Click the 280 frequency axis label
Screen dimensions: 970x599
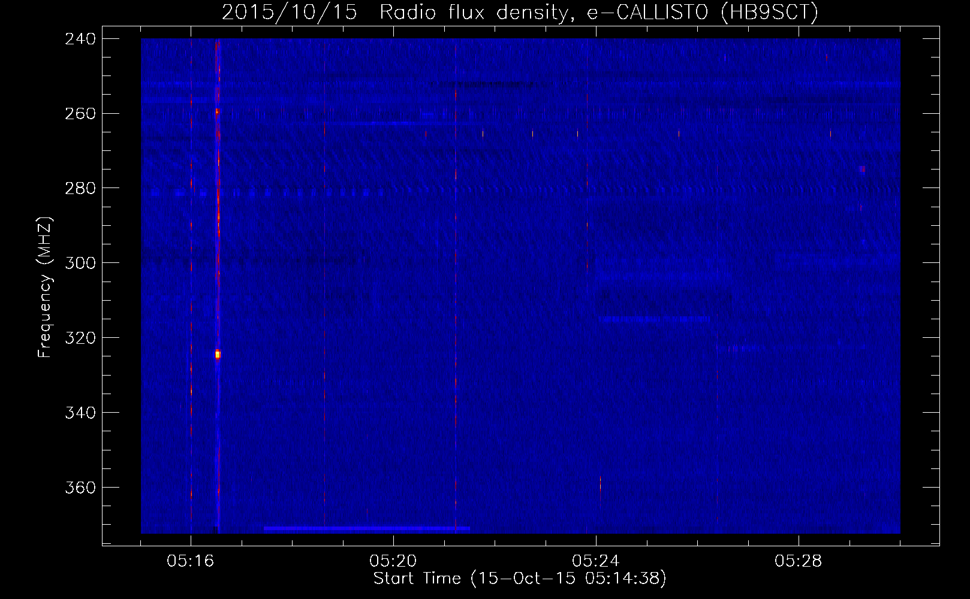80,189
